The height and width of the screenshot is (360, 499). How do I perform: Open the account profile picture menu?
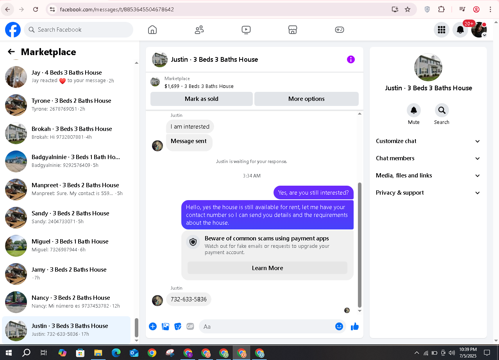point(479,30)
